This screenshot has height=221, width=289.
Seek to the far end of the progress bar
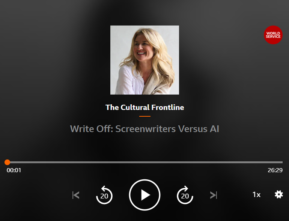pyautogui.click(x=281, y=162)
